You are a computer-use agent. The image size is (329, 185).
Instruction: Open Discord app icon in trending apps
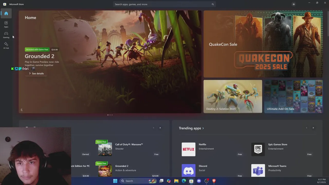pyautogui.click(x=188, y=170)
